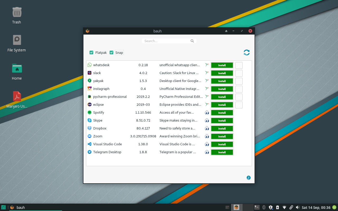This screenshot has height=211, width=338.
Task: Click the snap type icon for whatsdesk
Action: tap(207, 65)
